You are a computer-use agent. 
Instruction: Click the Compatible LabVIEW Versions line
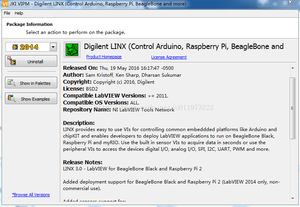point(116,96)
